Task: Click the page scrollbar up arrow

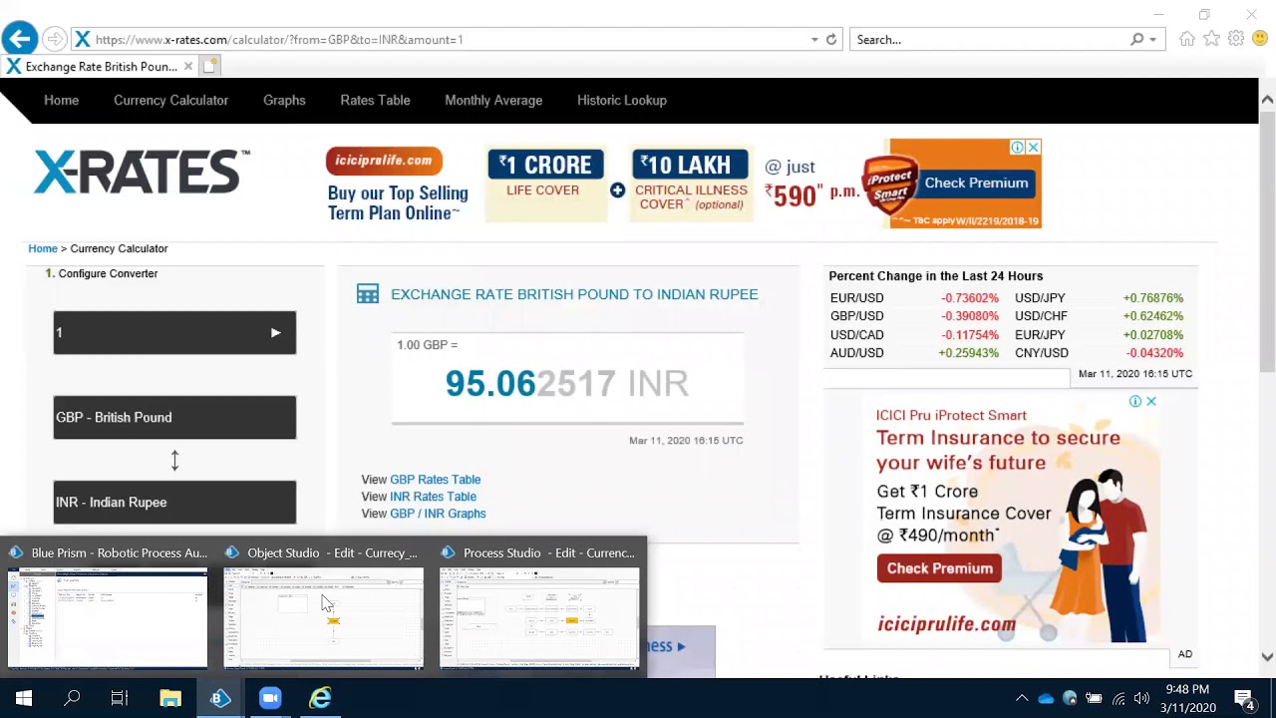Action: pos(1267,99)
